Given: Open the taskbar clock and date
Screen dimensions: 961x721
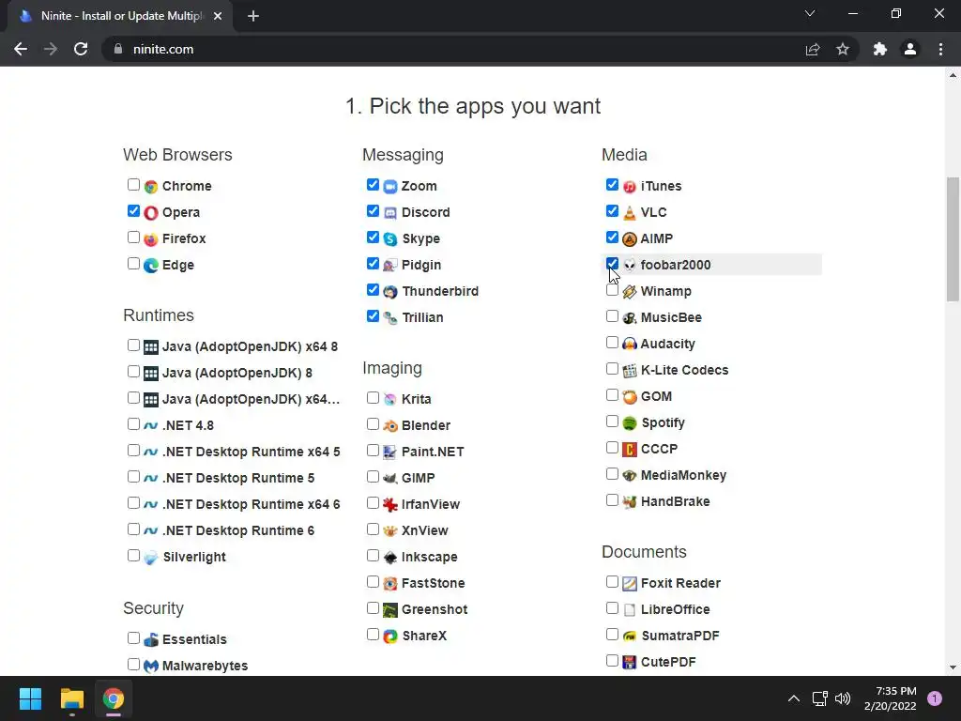Looking at the screenshot, I should click(890, 698).
